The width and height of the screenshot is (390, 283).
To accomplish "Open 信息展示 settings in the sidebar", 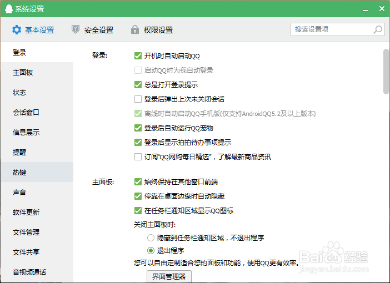I will 37,132.
